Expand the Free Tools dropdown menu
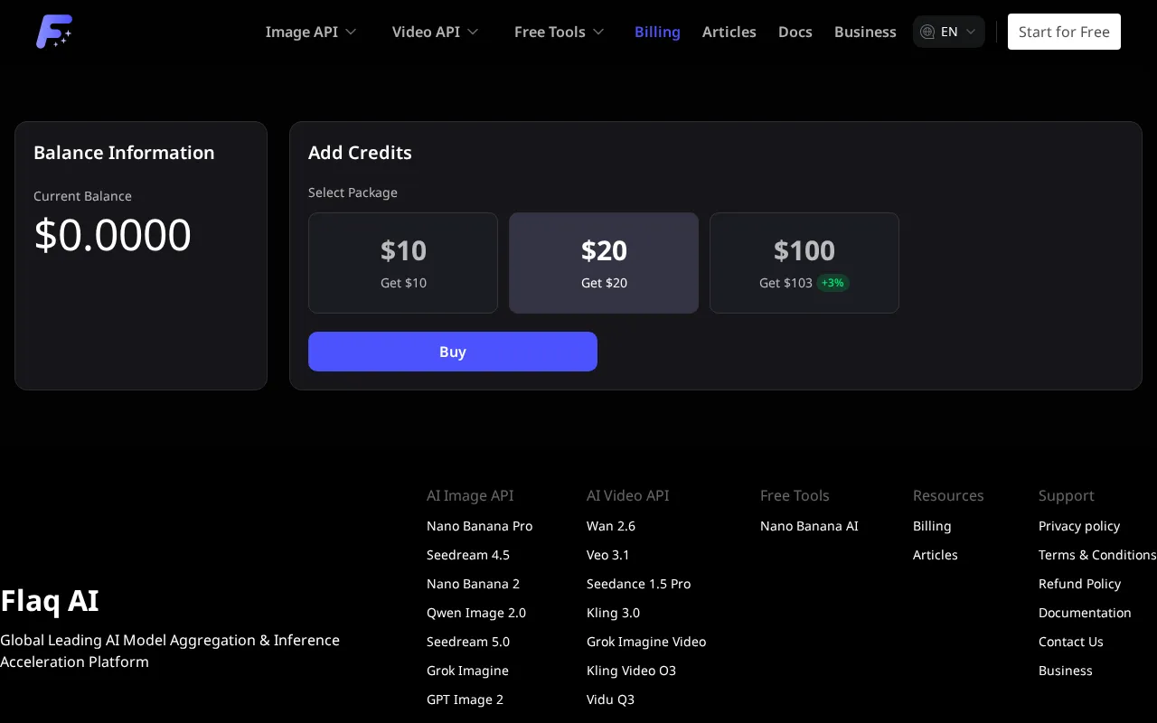Viewport: 1157px width, 723px height. point(560,32)
